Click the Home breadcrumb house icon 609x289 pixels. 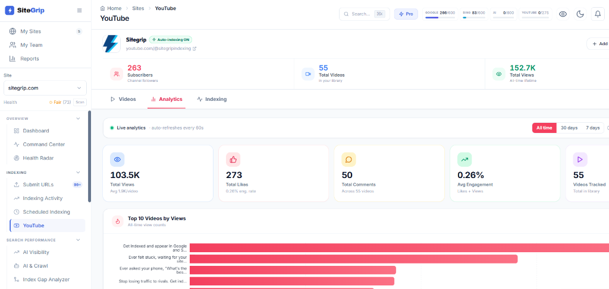point(102,8)
